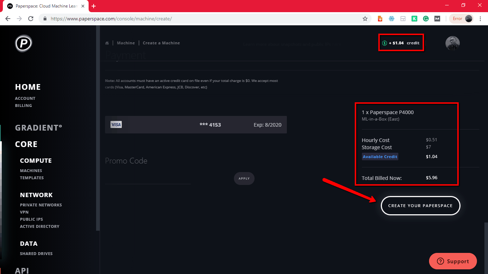Open the VPN page
Image resolution: width=488 pixels, height=274 pixels.
click(24, 212)
